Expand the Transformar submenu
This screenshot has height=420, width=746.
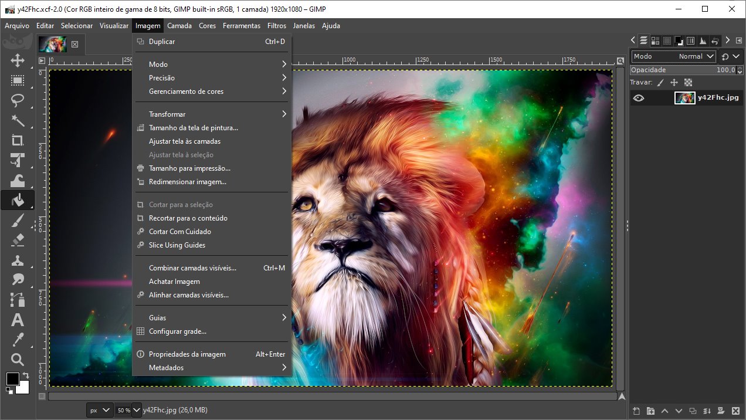(x=212, y=114)
